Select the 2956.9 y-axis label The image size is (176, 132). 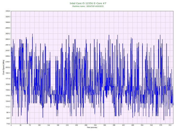[8, 28]
